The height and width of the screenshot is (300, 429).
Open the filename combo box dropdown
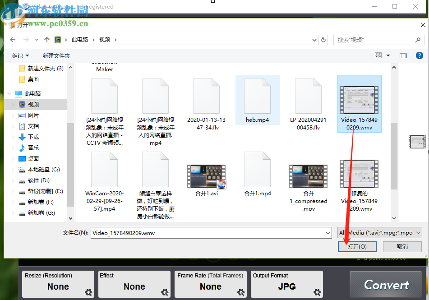[x=328, y=233]
